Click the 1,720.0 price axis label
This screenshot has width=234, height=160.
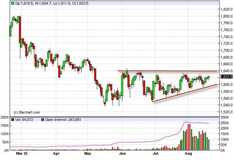[x=226, y=44]
